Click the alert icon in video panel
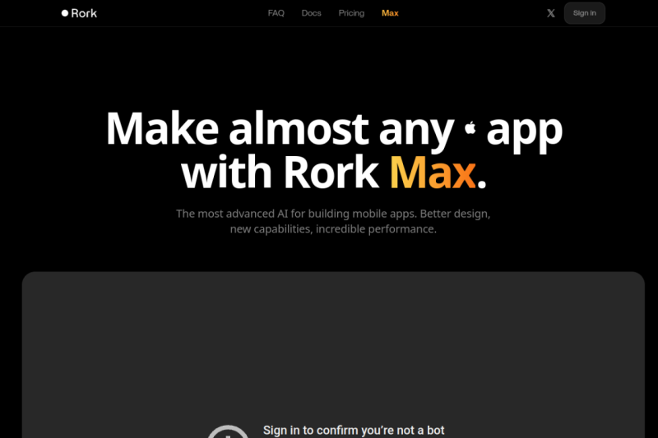Screen dimensions: 658x438 point(228,431)
